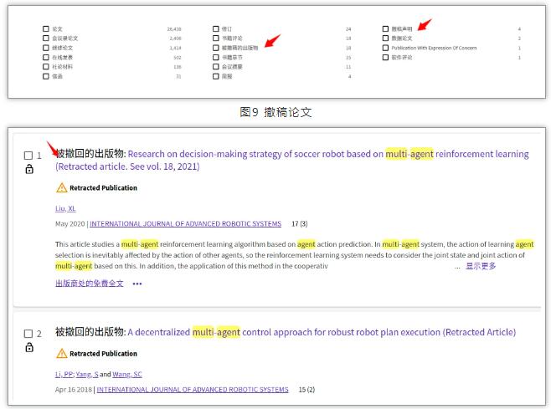Click the open access lock icon for result 2
The width and height of the screenshot is (551, 409).
[28, 347]
